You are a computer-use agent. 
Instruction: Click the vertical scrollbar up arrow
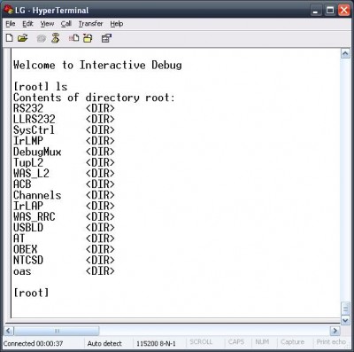tap(345, 53)
